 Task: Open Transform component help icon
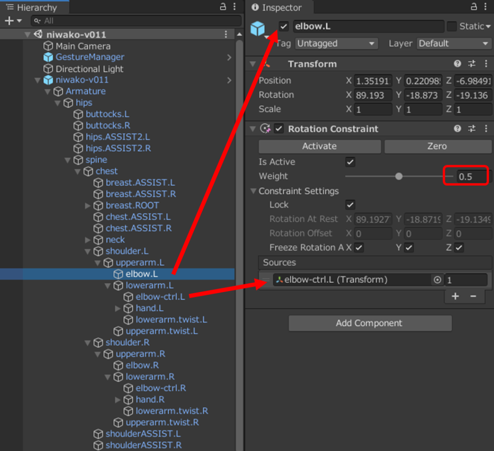[x=457, y=64]
